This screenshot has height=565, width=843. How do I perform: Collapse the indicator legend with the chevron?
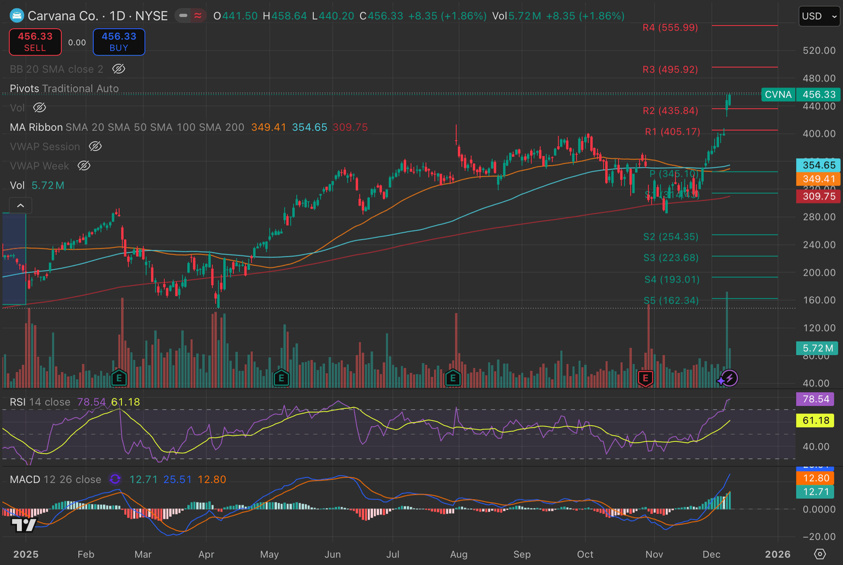21,206
